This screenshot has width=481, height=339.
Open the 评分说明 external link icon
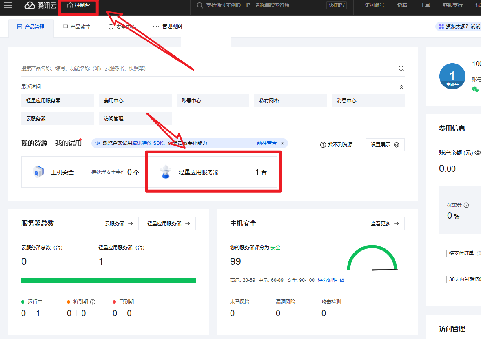click(x=342, y=280)
